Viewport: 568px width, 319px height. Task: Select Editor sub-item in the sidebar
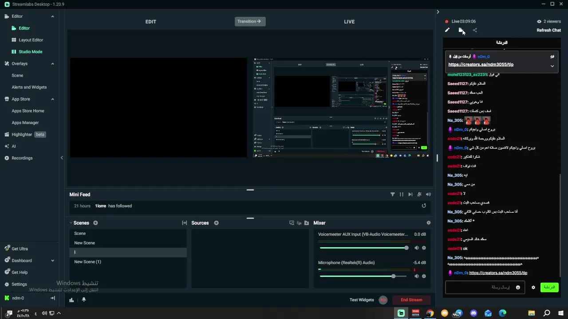[24, 28]
